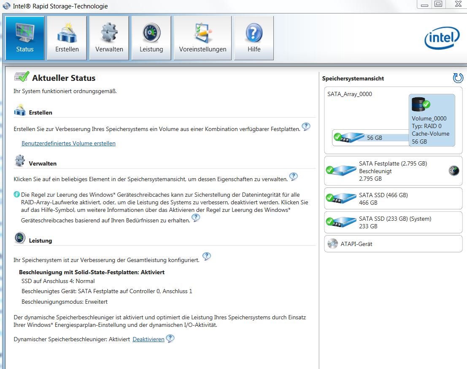Click Dynamischer Speicherbeschleuniger: Aktiviert text

[x=72, y=339]
